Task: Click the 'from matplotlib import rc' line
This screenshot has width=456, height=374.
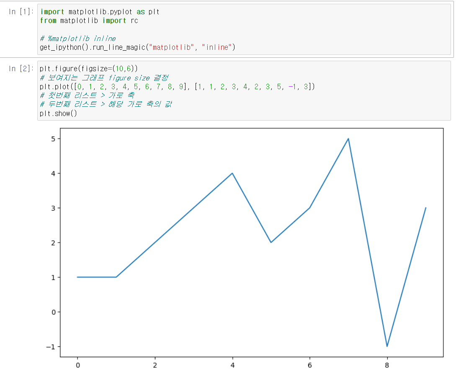Action: click(x=89, y=21)
